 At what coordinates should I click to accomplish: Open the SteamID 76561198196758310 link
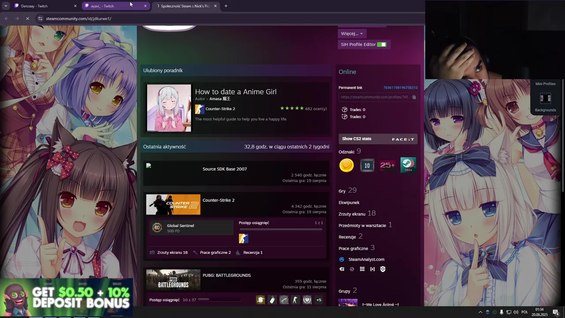coord(400,87)
